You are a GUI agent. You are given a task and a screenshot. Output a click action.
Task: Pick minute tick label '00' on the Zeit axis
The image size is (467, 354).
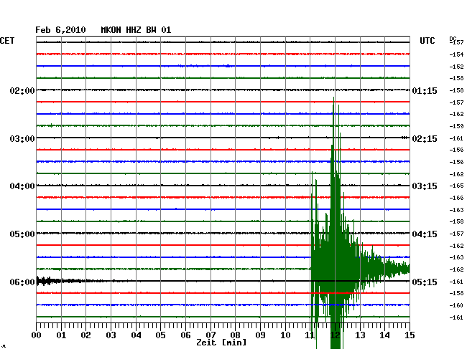pyautogui.click(x=37, y=335)
